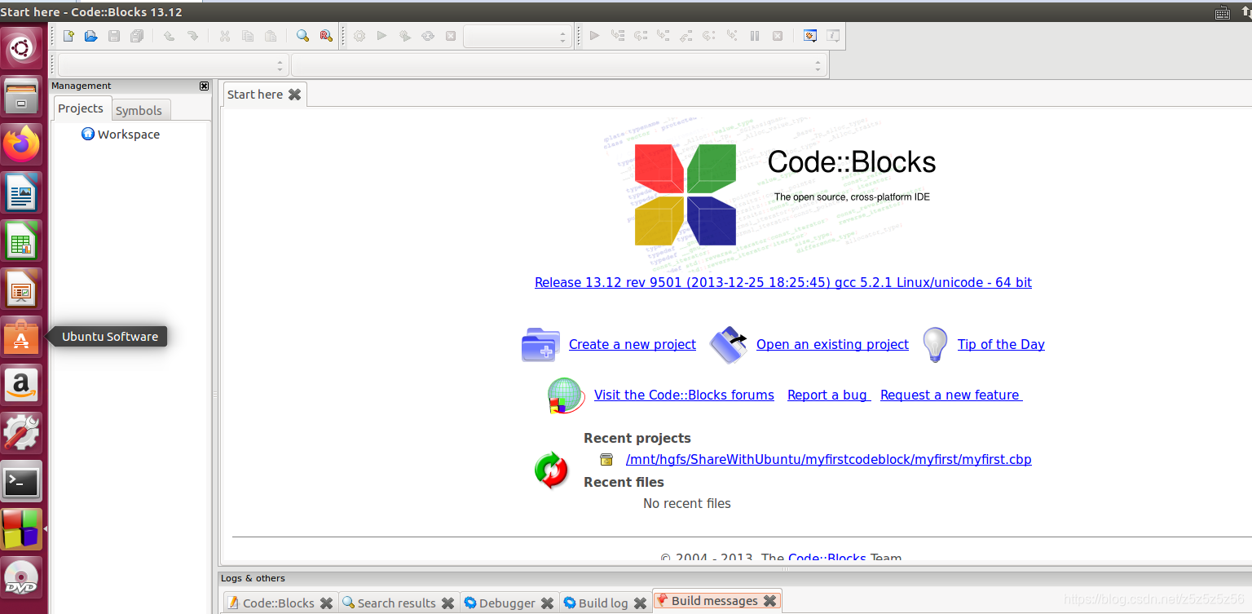Open Firefox from the Ubuntu launcher
Image resolution: width=1252 pixels, height=614 pixels.
pos(22,144)
